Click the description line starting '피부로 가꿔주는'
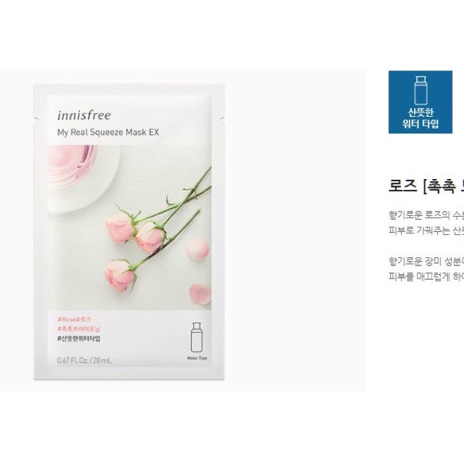This screenshot has height=464, width=464. pyautogui.click(x=426, y=231)
